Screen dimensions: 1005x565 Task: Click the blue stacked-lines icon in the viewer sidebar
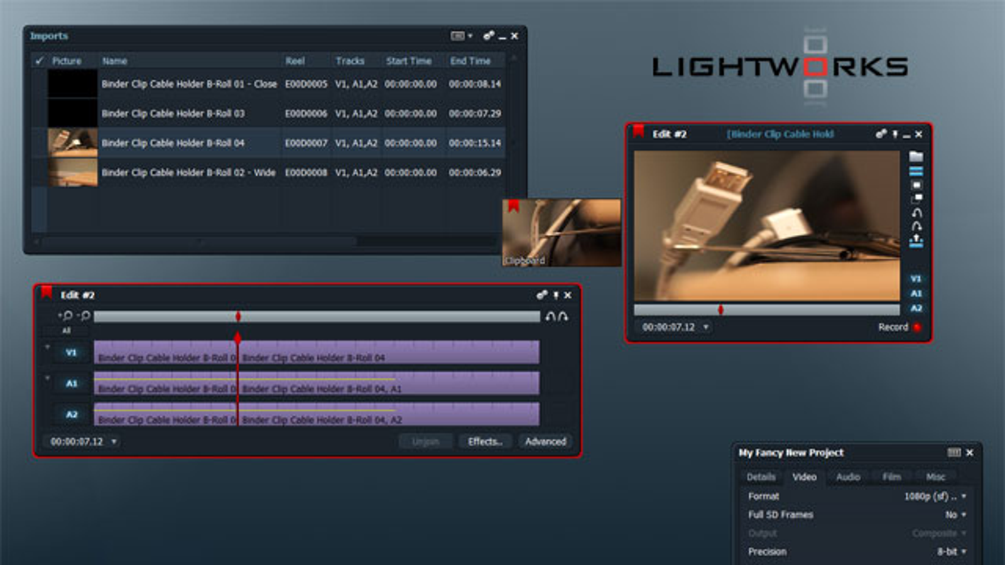click(916, 171)
